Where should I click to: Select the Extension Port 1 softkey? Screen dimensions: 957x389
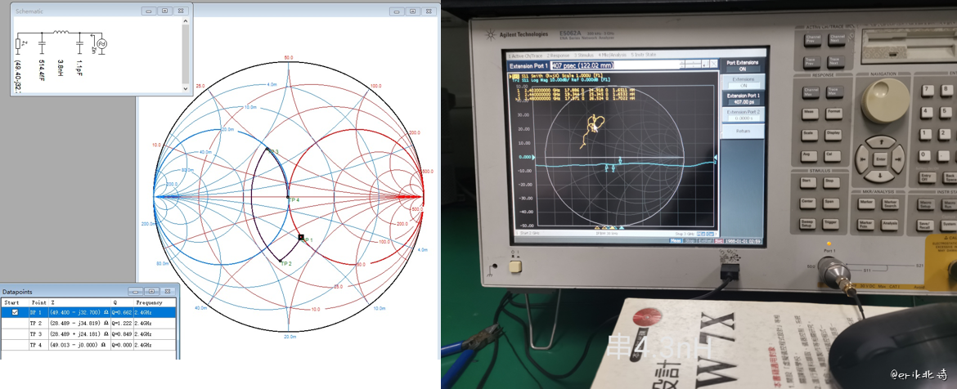[741, 98]
